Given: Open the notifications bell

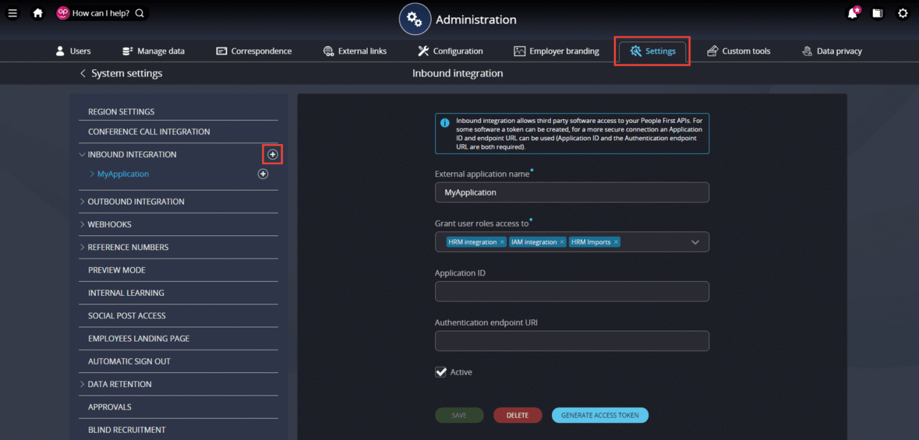Looking at the screenshot, I should point(852,13).
